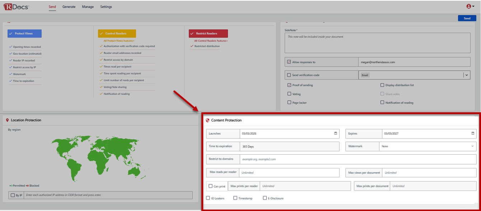481x211 pixels.
Task: Click the Restrict to domains input field
Action: point(358,159)
